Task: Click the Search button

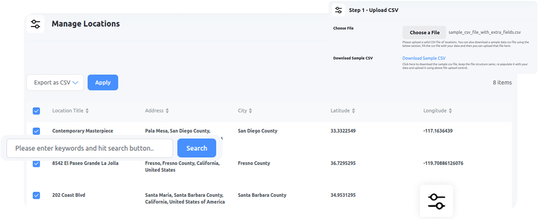Action: click(197, 148)
